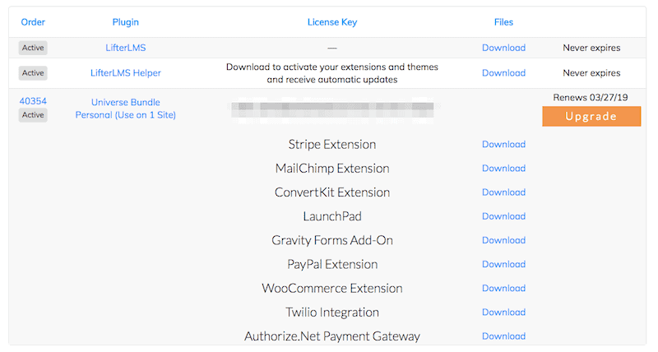The width and height of the screenshot is (658, 352).
Task: Click 'Never expires' in LifterLMS row
Action: 591,48
